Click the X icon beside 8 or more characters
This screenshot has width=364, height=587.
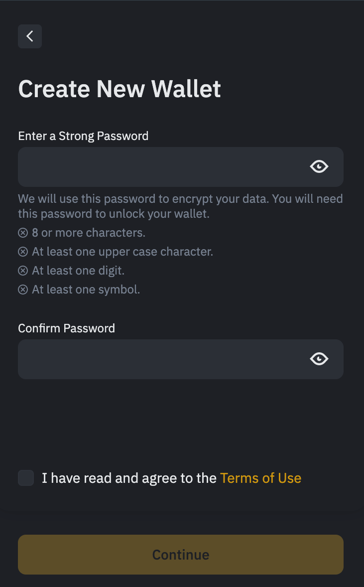pyautogui.click(x=23, y=233)
